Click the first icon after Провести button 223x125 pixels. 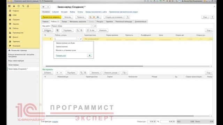90,17
